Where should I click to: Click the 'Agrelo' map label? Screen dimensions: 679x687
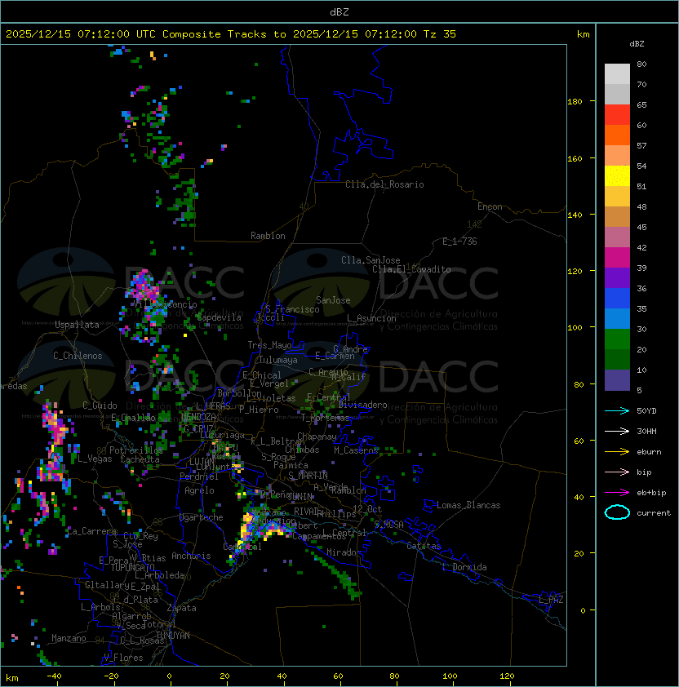(x=199, y=490)
